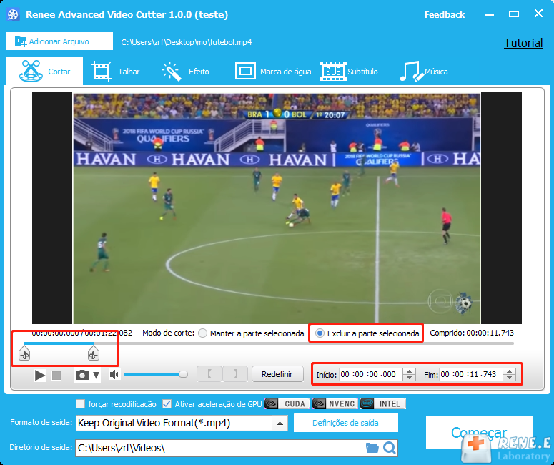Image resolution: width=554 pixels, height=465 pixels.
Task: Click Comprido: 00:00:11.743 duration text
Action: point(472,333)
